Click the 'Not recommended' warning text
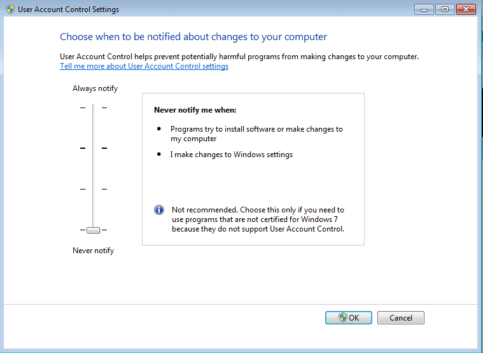Viewport: 483px width, 353px height. coord(258,219)
